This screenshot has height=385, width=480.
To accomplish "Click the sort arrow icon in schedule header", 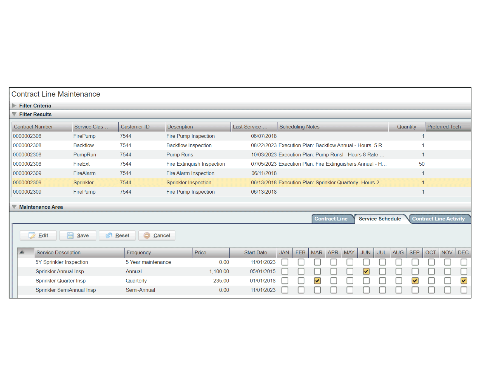I will (22, 252).
